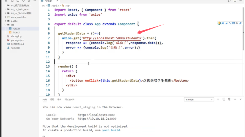This screenshot has height=137, width=245.
Task: Open IME settings wrench icon
Action: tap(240, 23)
